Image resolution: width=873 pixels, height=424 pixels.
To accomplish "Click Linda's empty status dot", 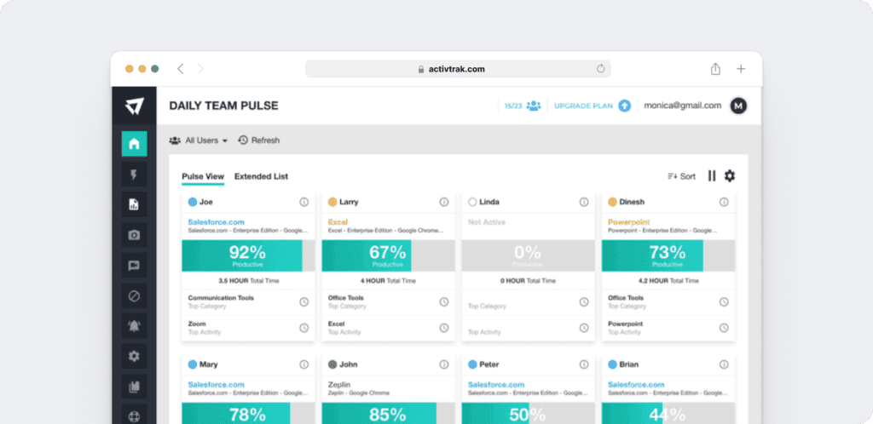I will click(x=472, y=203).
